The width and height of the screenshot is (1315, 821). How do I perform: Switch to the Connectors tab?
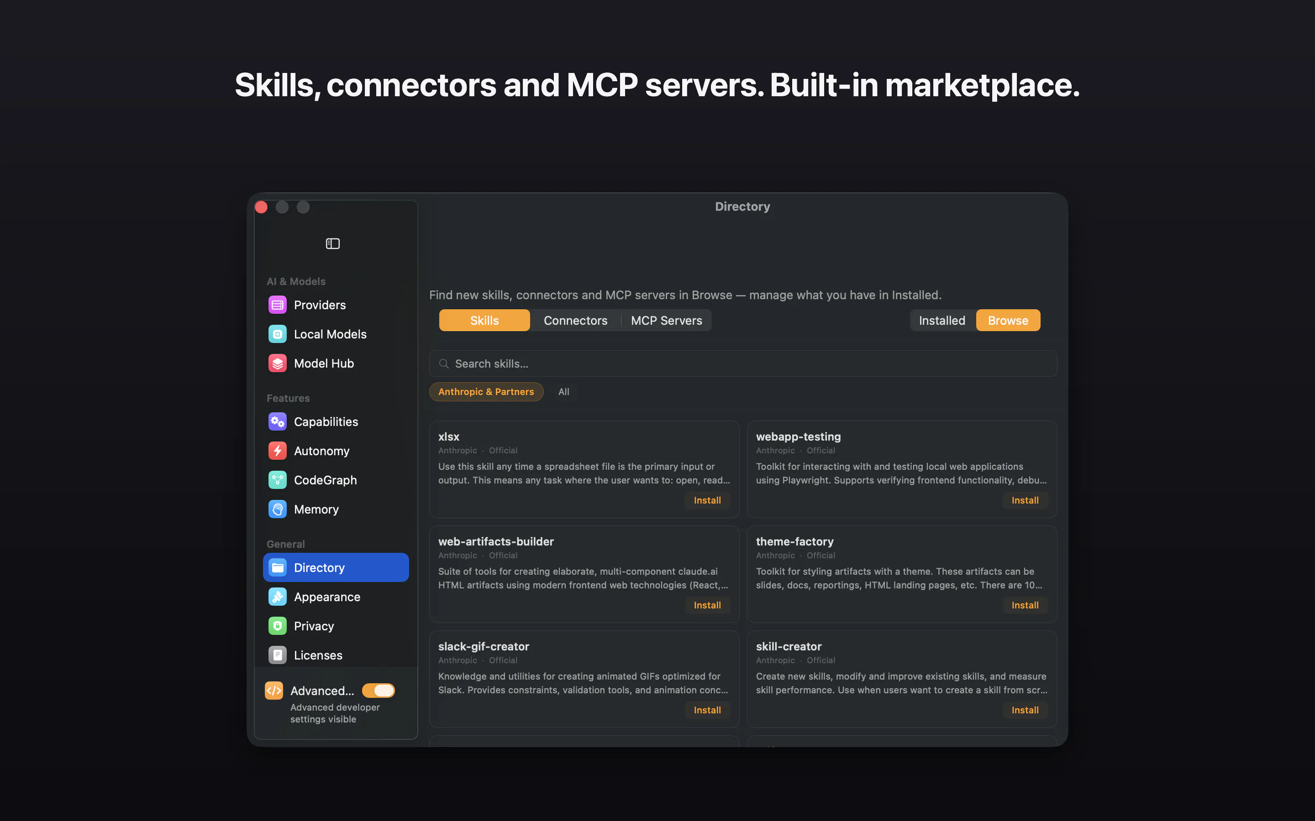tap(575, 320)
